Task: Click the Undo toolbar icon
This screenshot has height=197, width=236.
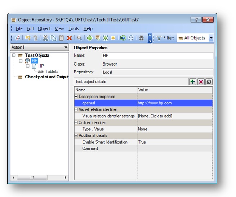Action: pos(27,38)
